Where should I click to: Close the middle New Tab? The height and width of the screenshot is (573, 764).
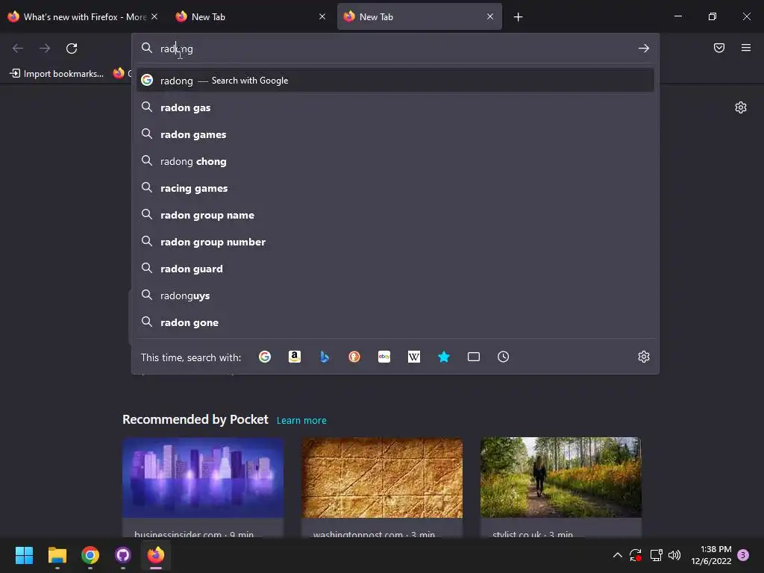click(322, 16)
